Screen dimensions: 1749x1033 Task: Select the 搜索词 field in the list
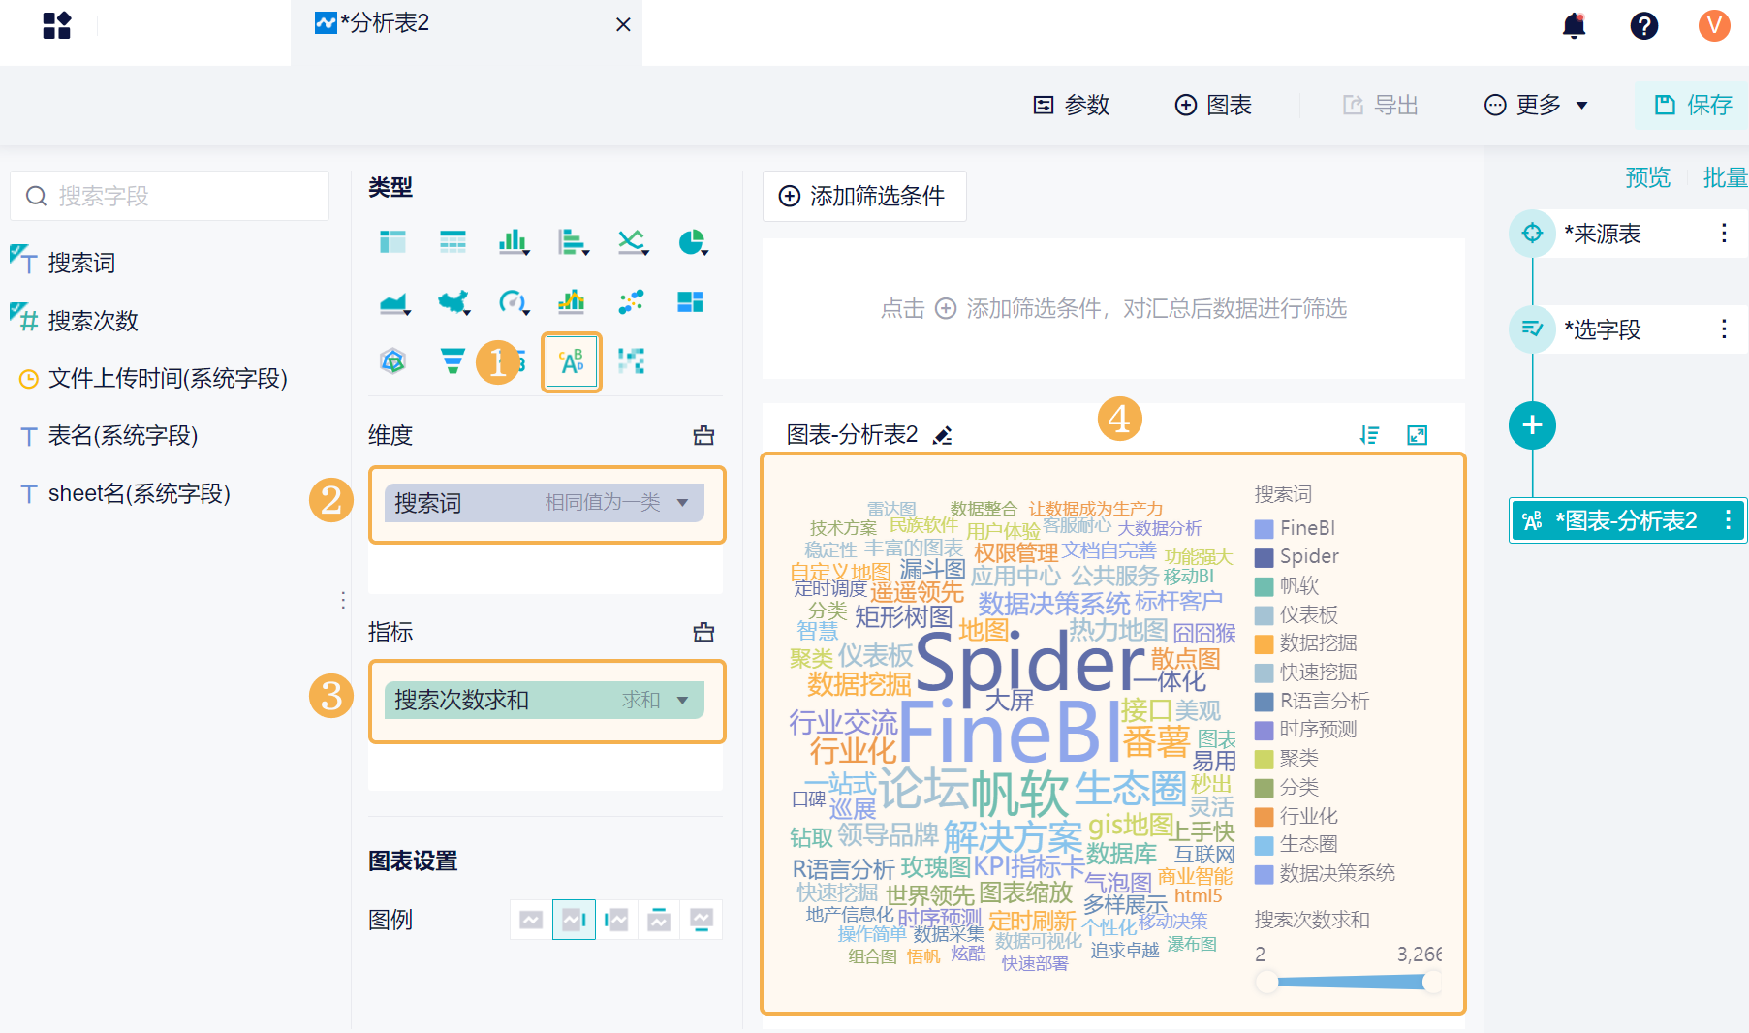(x=81, y=263)
